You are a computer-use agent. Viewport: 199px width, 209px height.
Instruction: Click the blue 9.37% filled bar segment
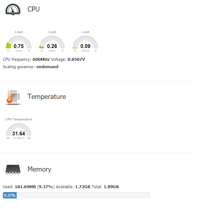pos(10,195)
